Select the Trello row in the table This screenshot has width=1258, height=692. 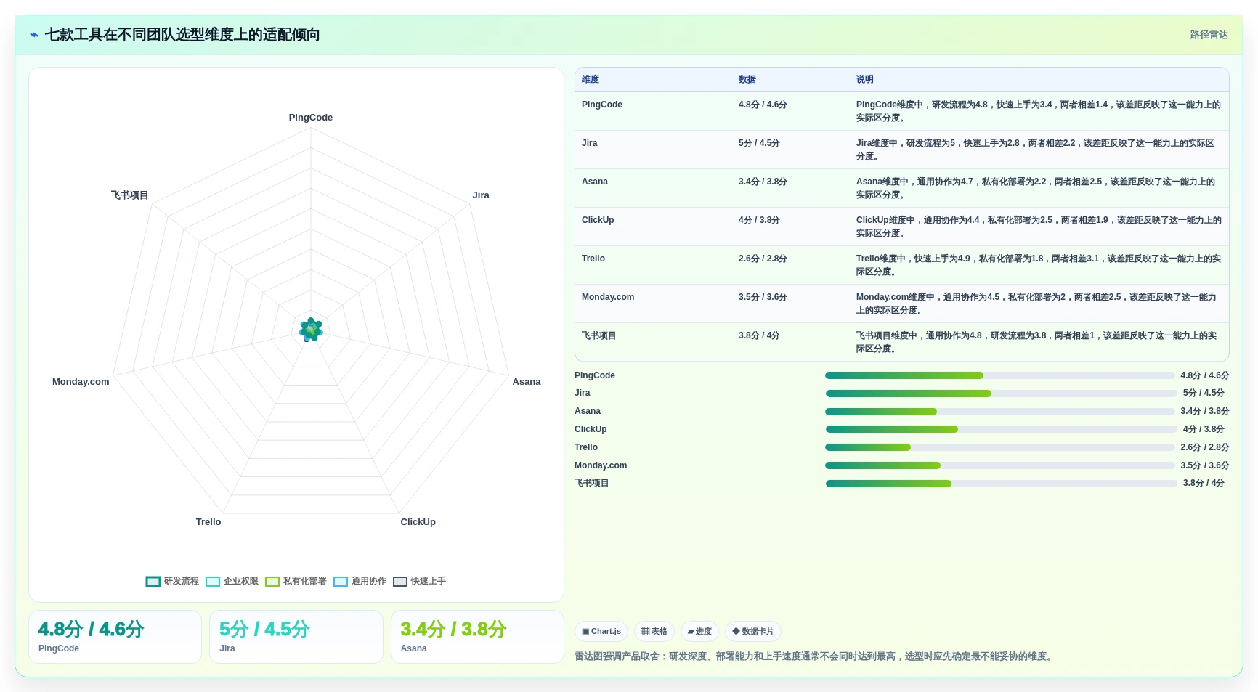902,265
